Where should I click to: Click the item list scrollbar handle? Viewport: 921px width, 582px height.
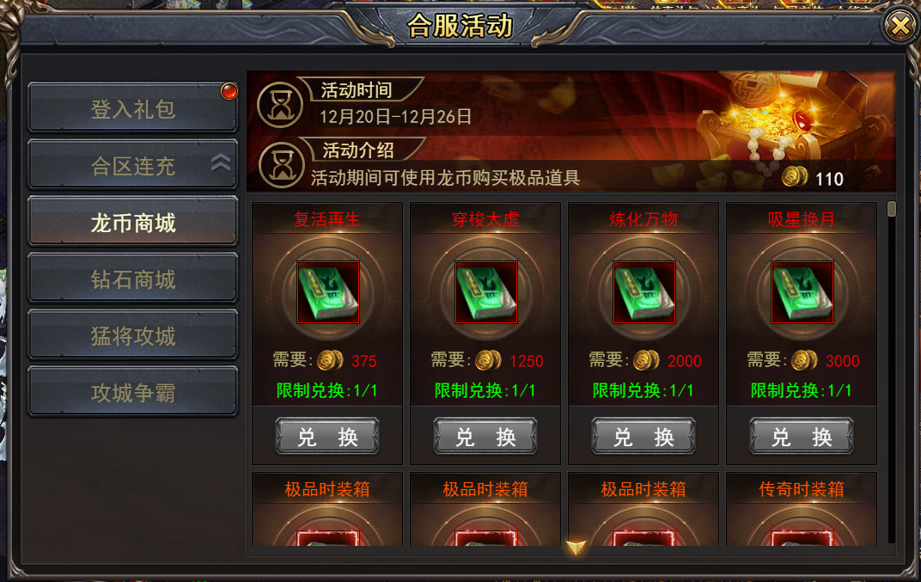(x=892, y=209)
